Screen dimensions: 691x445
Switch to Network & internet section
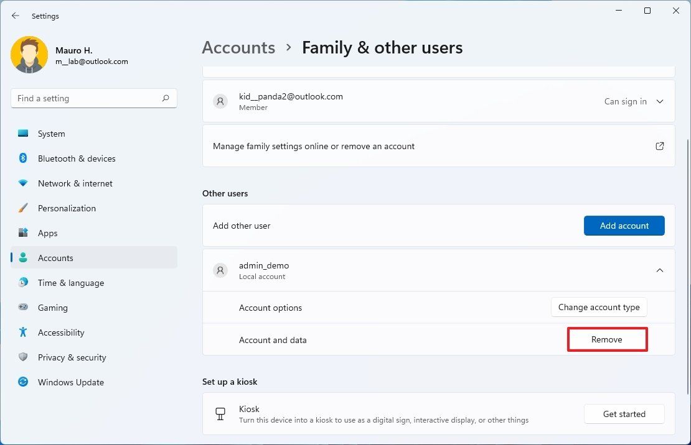click(75, 183)
